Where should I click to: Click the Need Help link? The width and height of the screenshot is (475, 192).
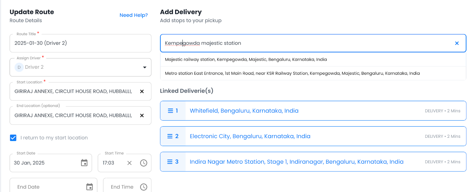pos(134,15)
